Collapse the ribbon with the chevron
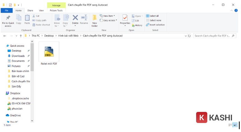 [231, 10]
